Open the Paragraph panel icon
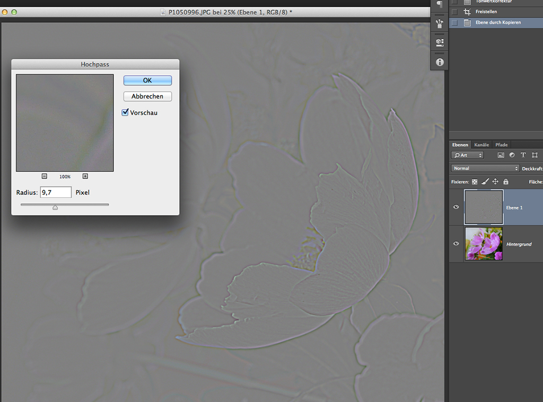543x402 pixels. [440, 5]
